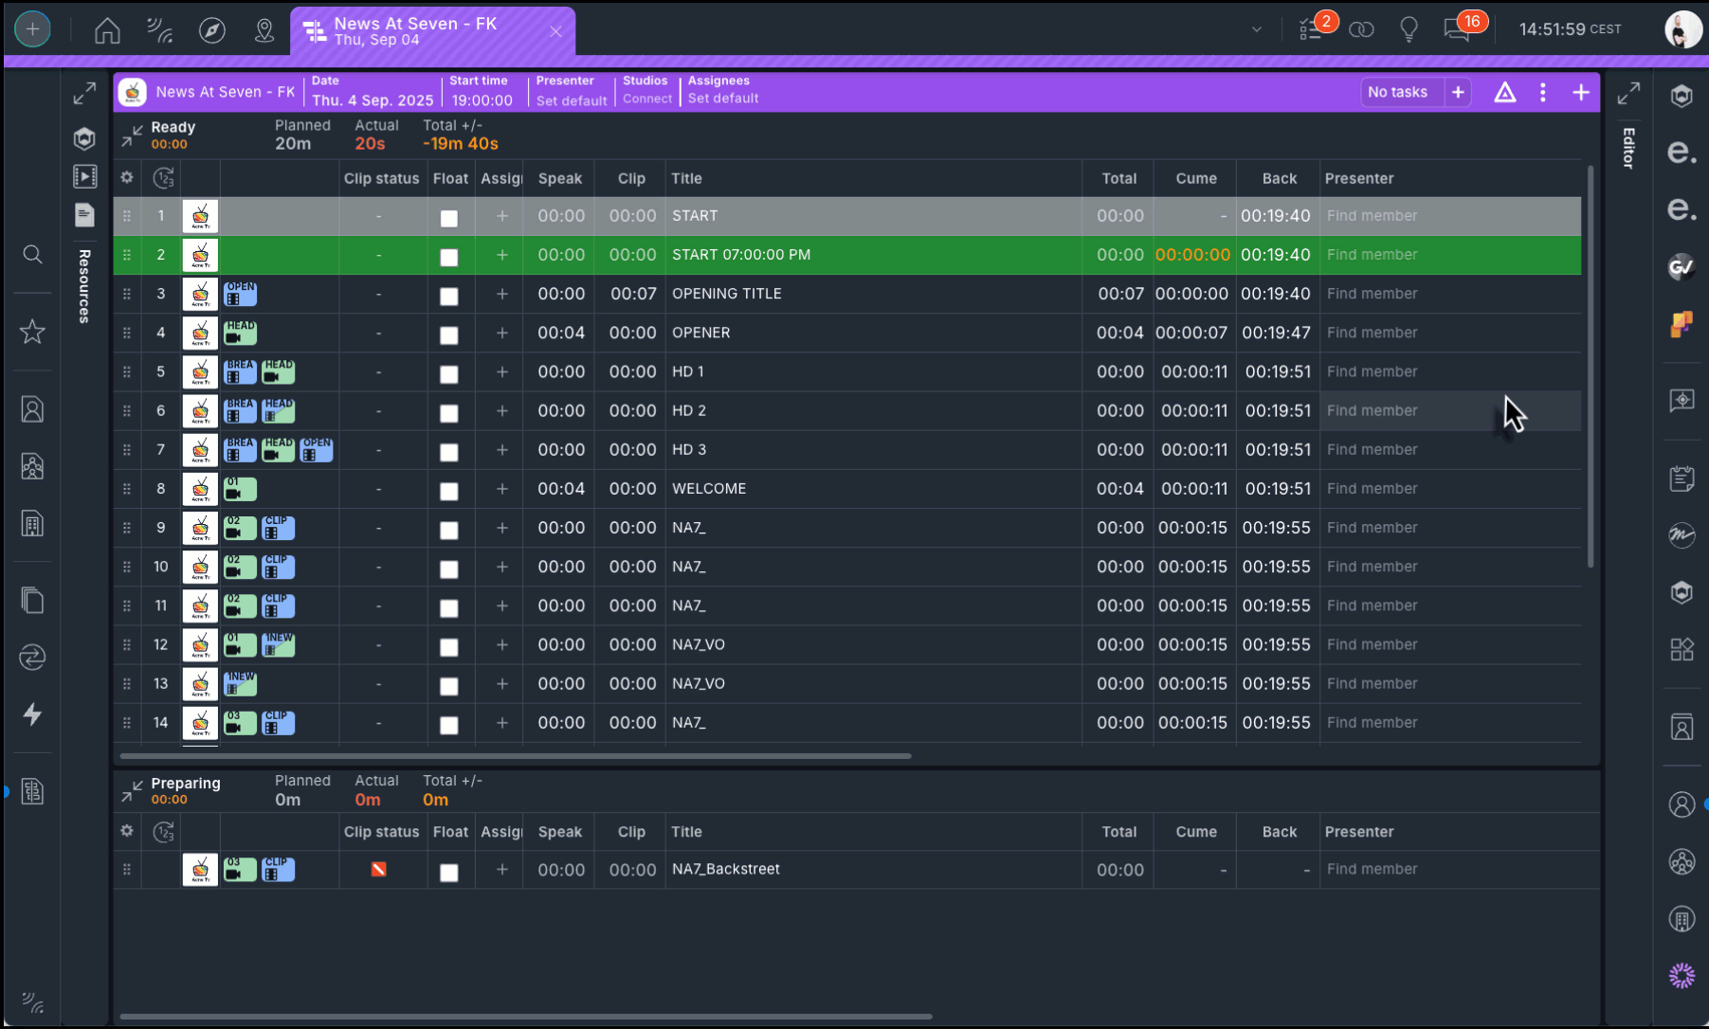Open the Home icon in the top bar

pyautogui.click(x=107, y=29)
